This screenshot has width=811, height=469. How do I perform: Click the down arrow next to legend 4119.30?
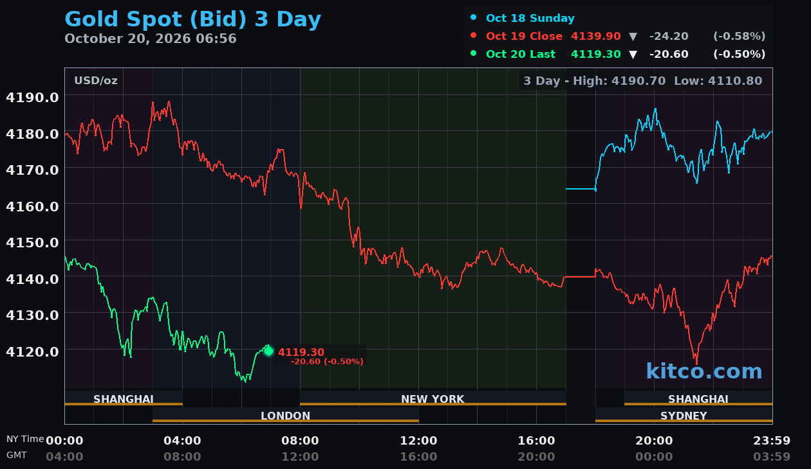633,55
